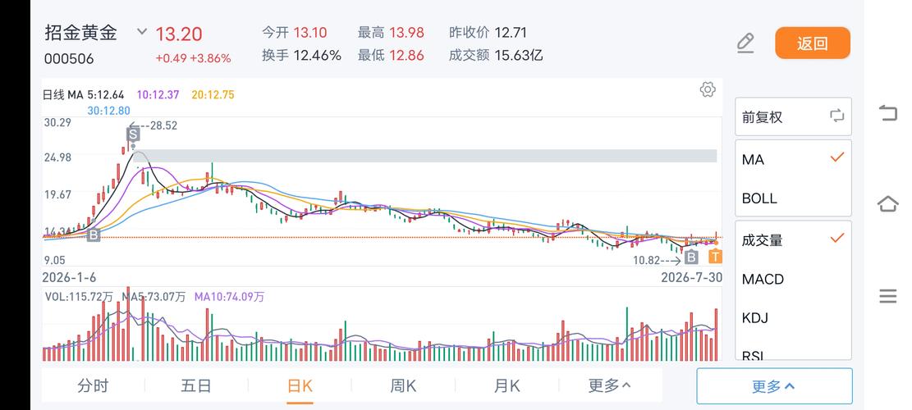Open the Android recent apps menu icon

[887, 296]
